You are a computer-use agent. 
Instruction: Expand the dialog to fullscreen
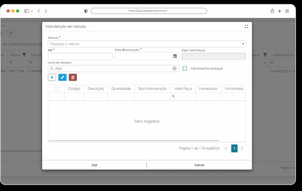246,26
